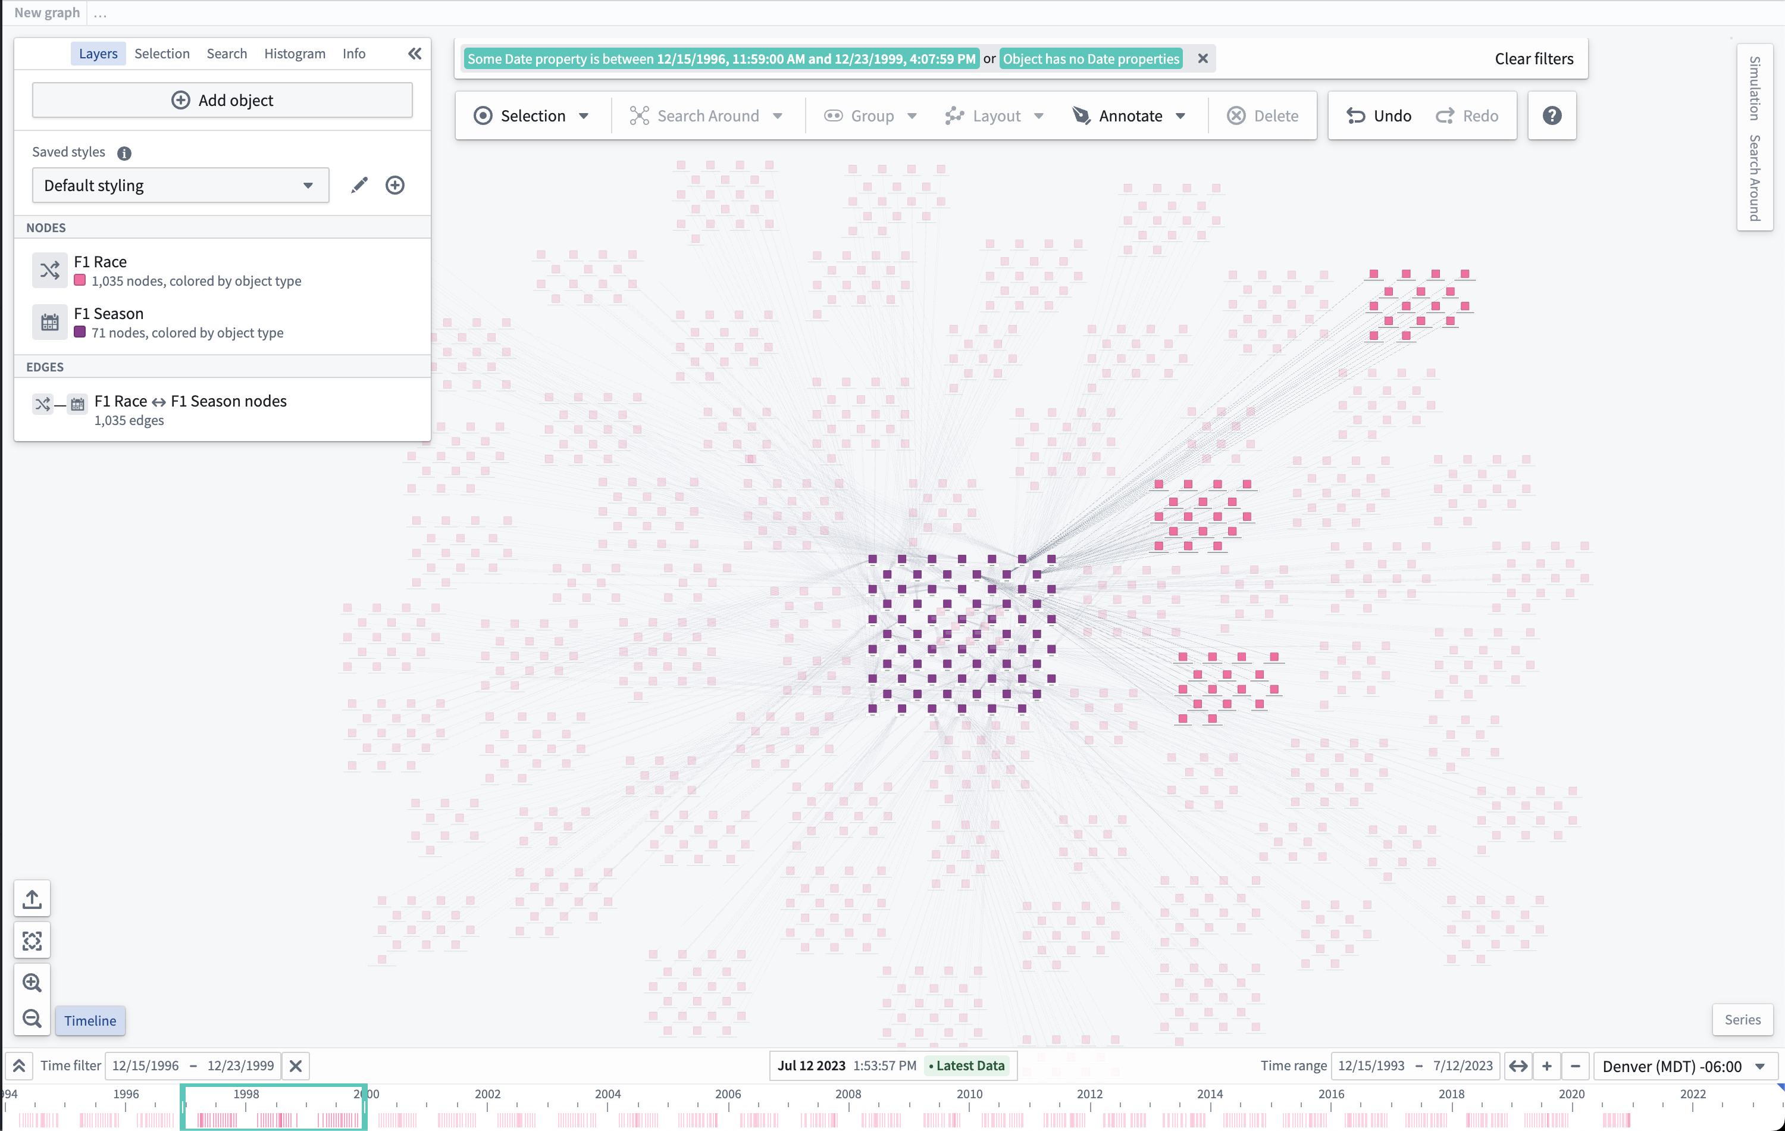The image size is (1785, 1131).
Task: Collapse timeline with double up chevron
Action: [x=18, y=1066]
